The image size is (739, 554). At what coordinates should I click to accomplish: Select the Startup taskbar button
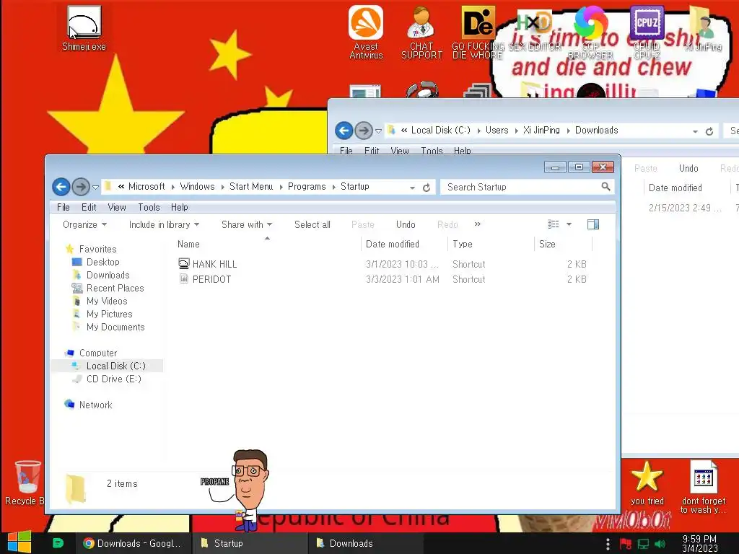point(250,543)
